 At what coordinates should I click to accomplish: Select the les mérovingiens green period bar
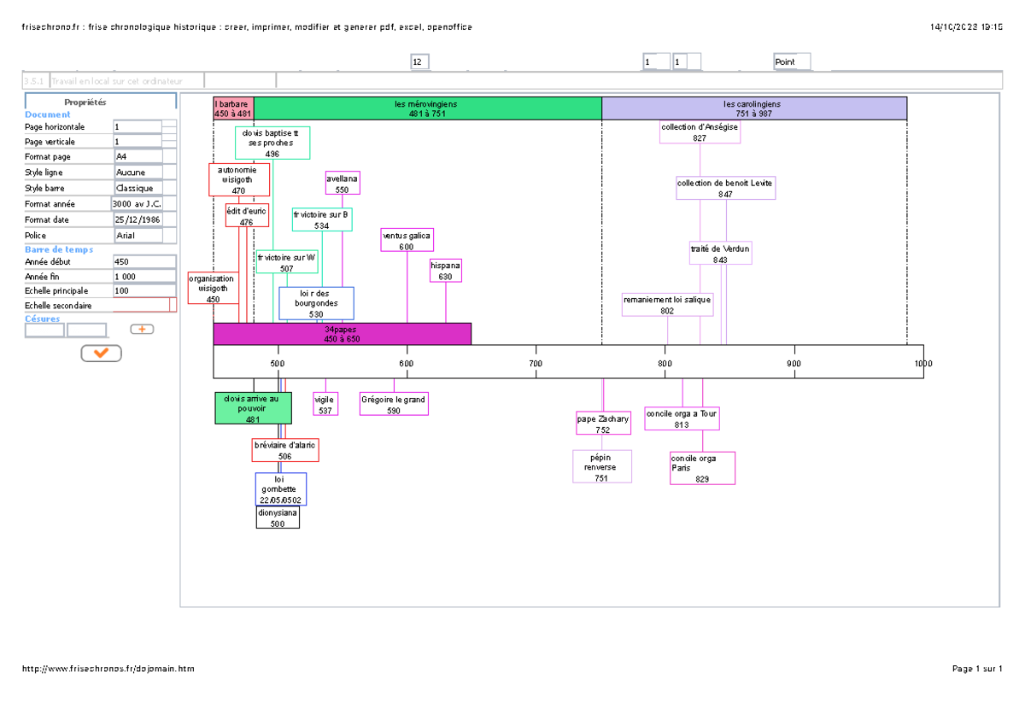(427, 108)
